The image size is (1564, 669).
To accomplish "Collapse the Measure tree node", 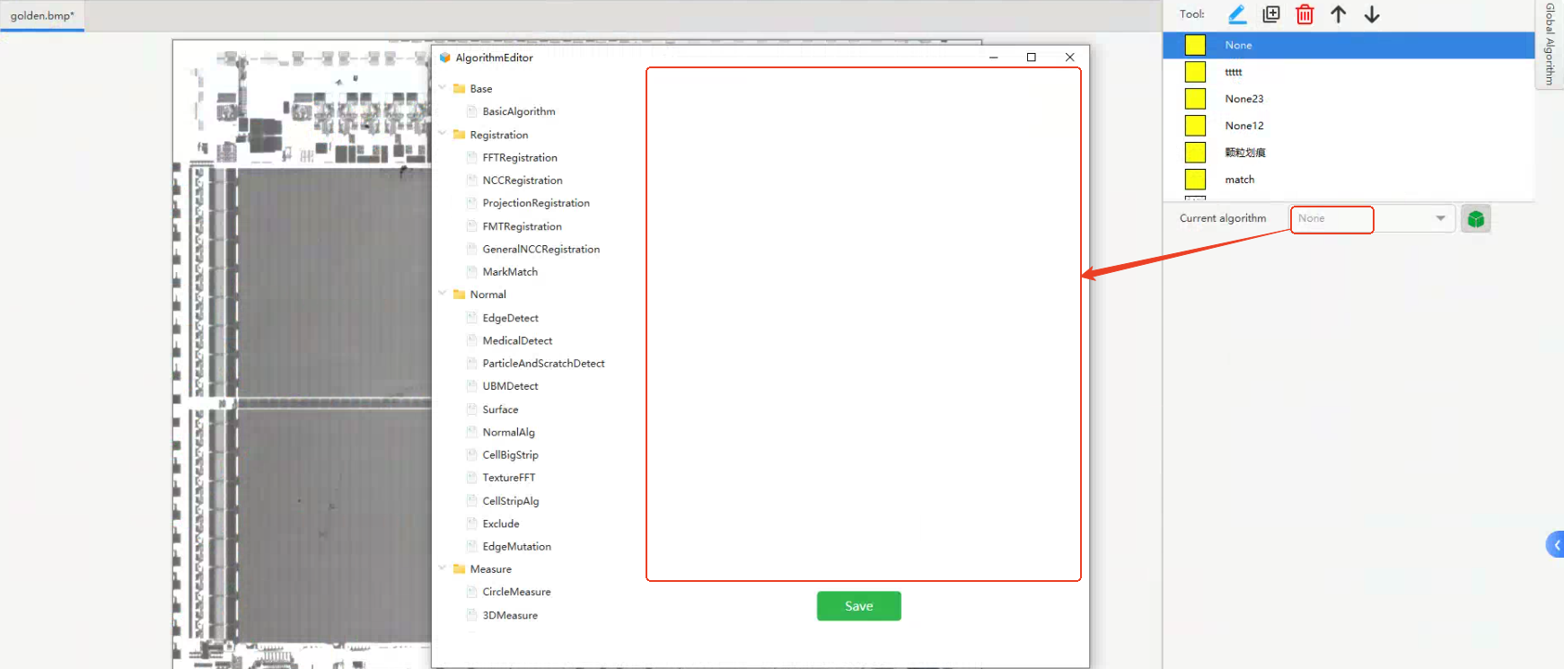I will 442,568.
